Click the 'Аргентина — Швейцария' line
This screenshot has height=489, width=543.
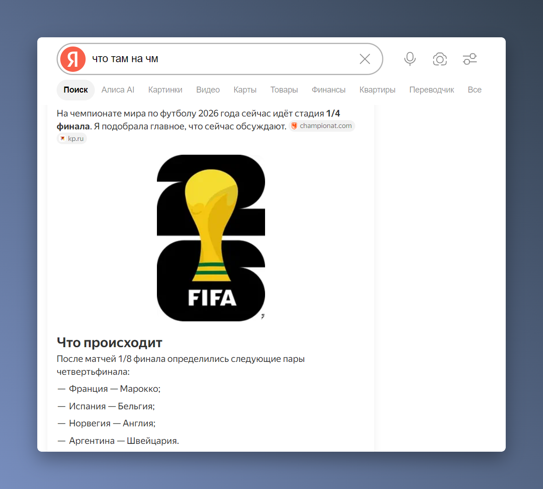tap(124, 441)
